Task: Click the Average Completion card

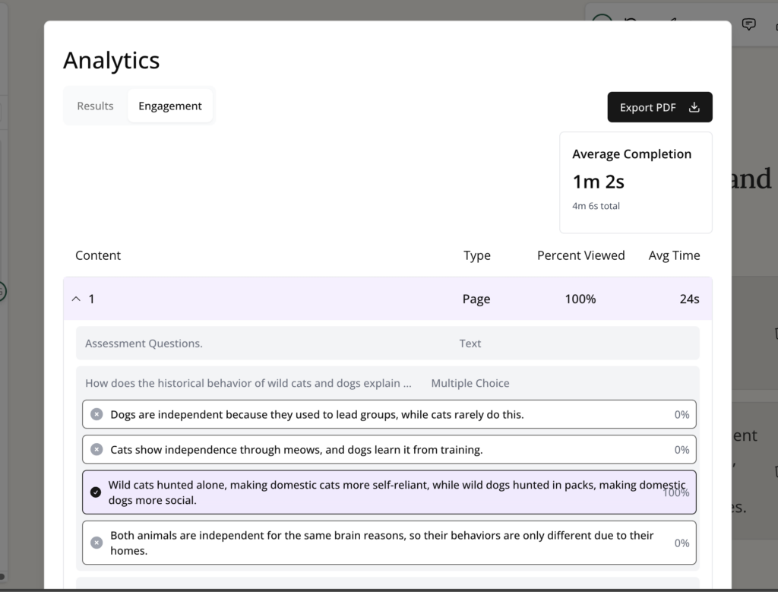Action: (635, 182)
